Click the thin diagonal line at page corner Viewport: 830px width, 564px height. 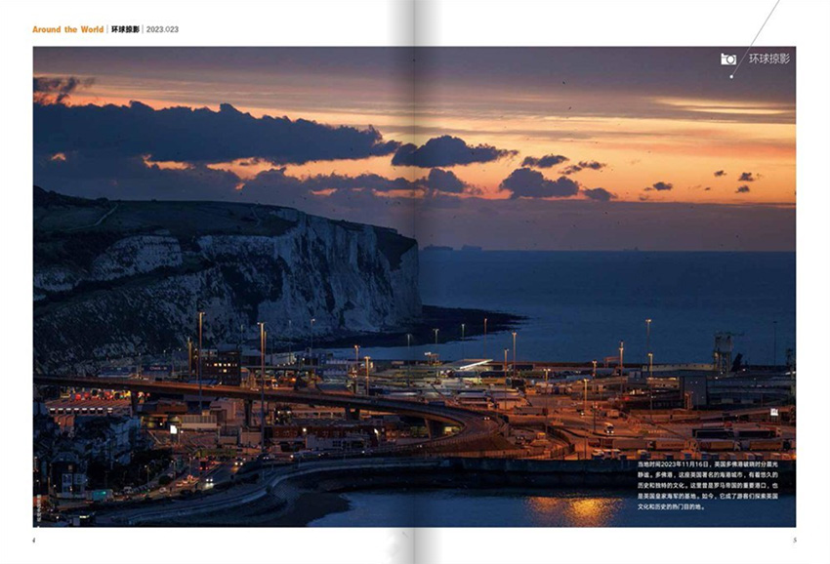756,38
